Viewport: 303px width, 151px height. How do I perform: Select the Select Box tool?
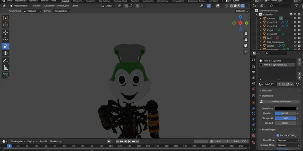(x=5, y=18)
